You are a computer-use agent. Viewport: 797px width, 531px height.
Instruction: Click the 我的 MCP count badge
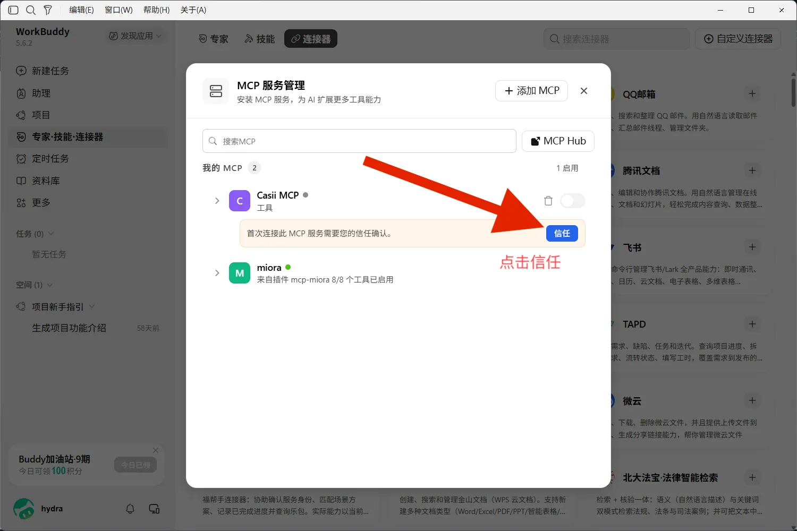click(255, 168)
